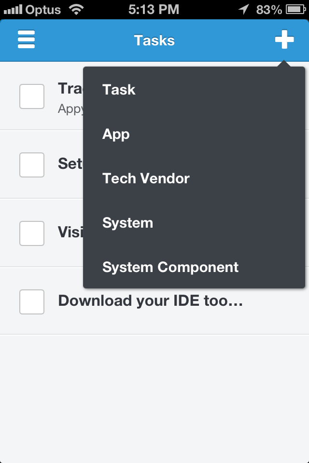Open the hamburger menu icon
Viewport: 309px width, 463px height.
coord(26,40)
